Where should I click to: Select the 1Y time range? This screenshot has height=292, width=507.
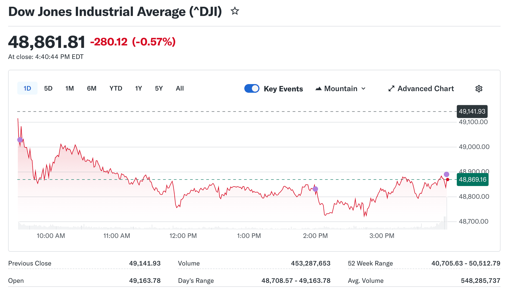point(138,88)
